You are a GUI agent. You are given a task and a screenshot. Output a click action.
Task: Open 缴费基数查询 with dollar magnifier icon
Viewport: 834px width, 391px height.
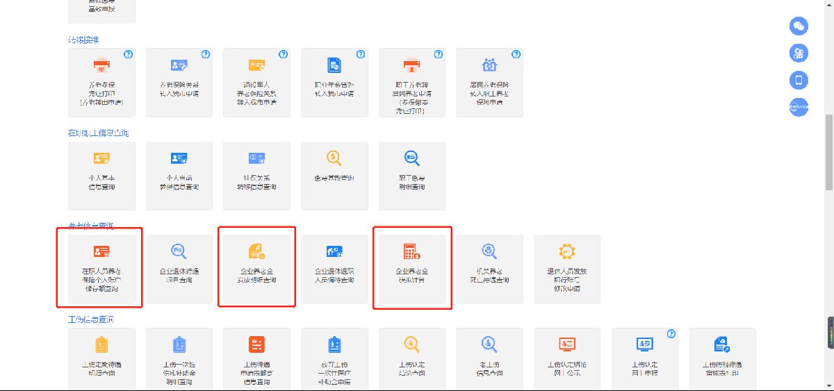[x=334, y=176]
